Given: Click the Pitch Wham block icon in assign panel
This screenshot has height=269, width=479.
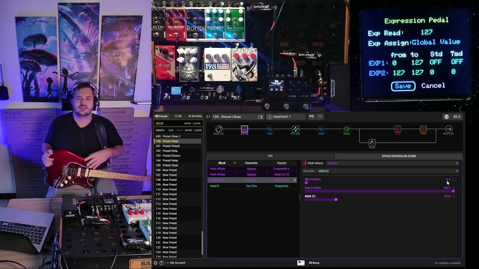Looking at the screenshot, I should (304, 163).
